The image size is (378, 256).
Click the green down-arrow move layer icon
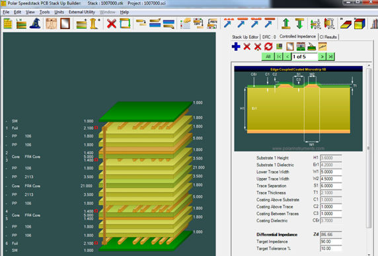[x=299, y=24]
